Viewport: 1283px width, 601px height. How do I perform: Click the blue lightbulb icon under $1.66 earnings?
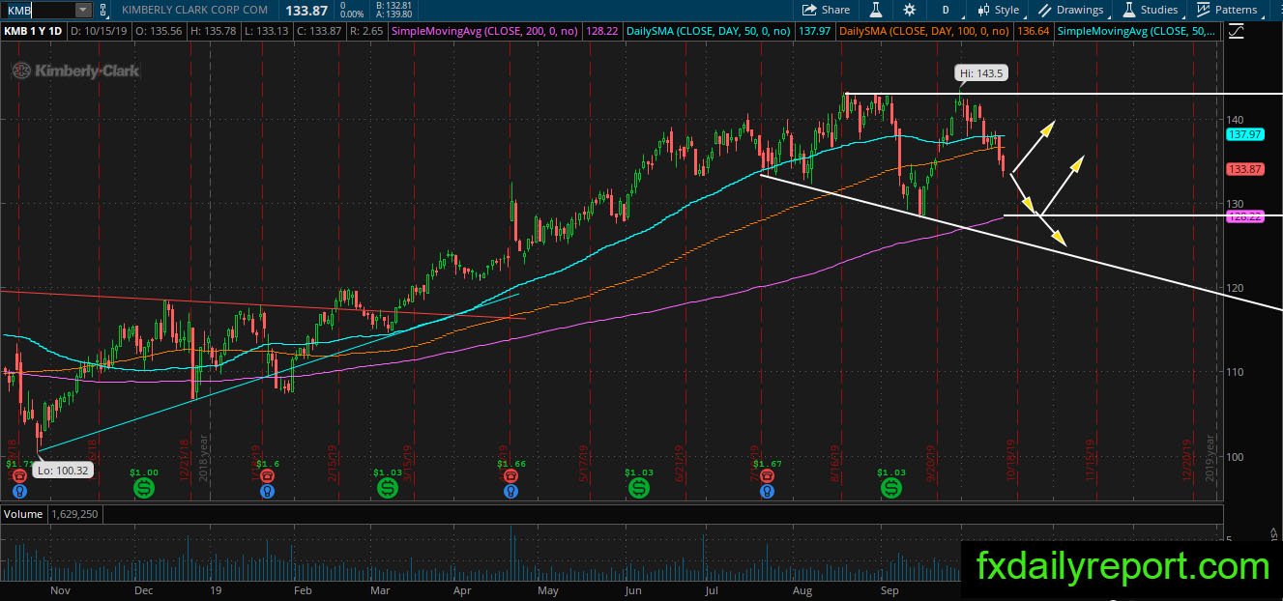510,491
